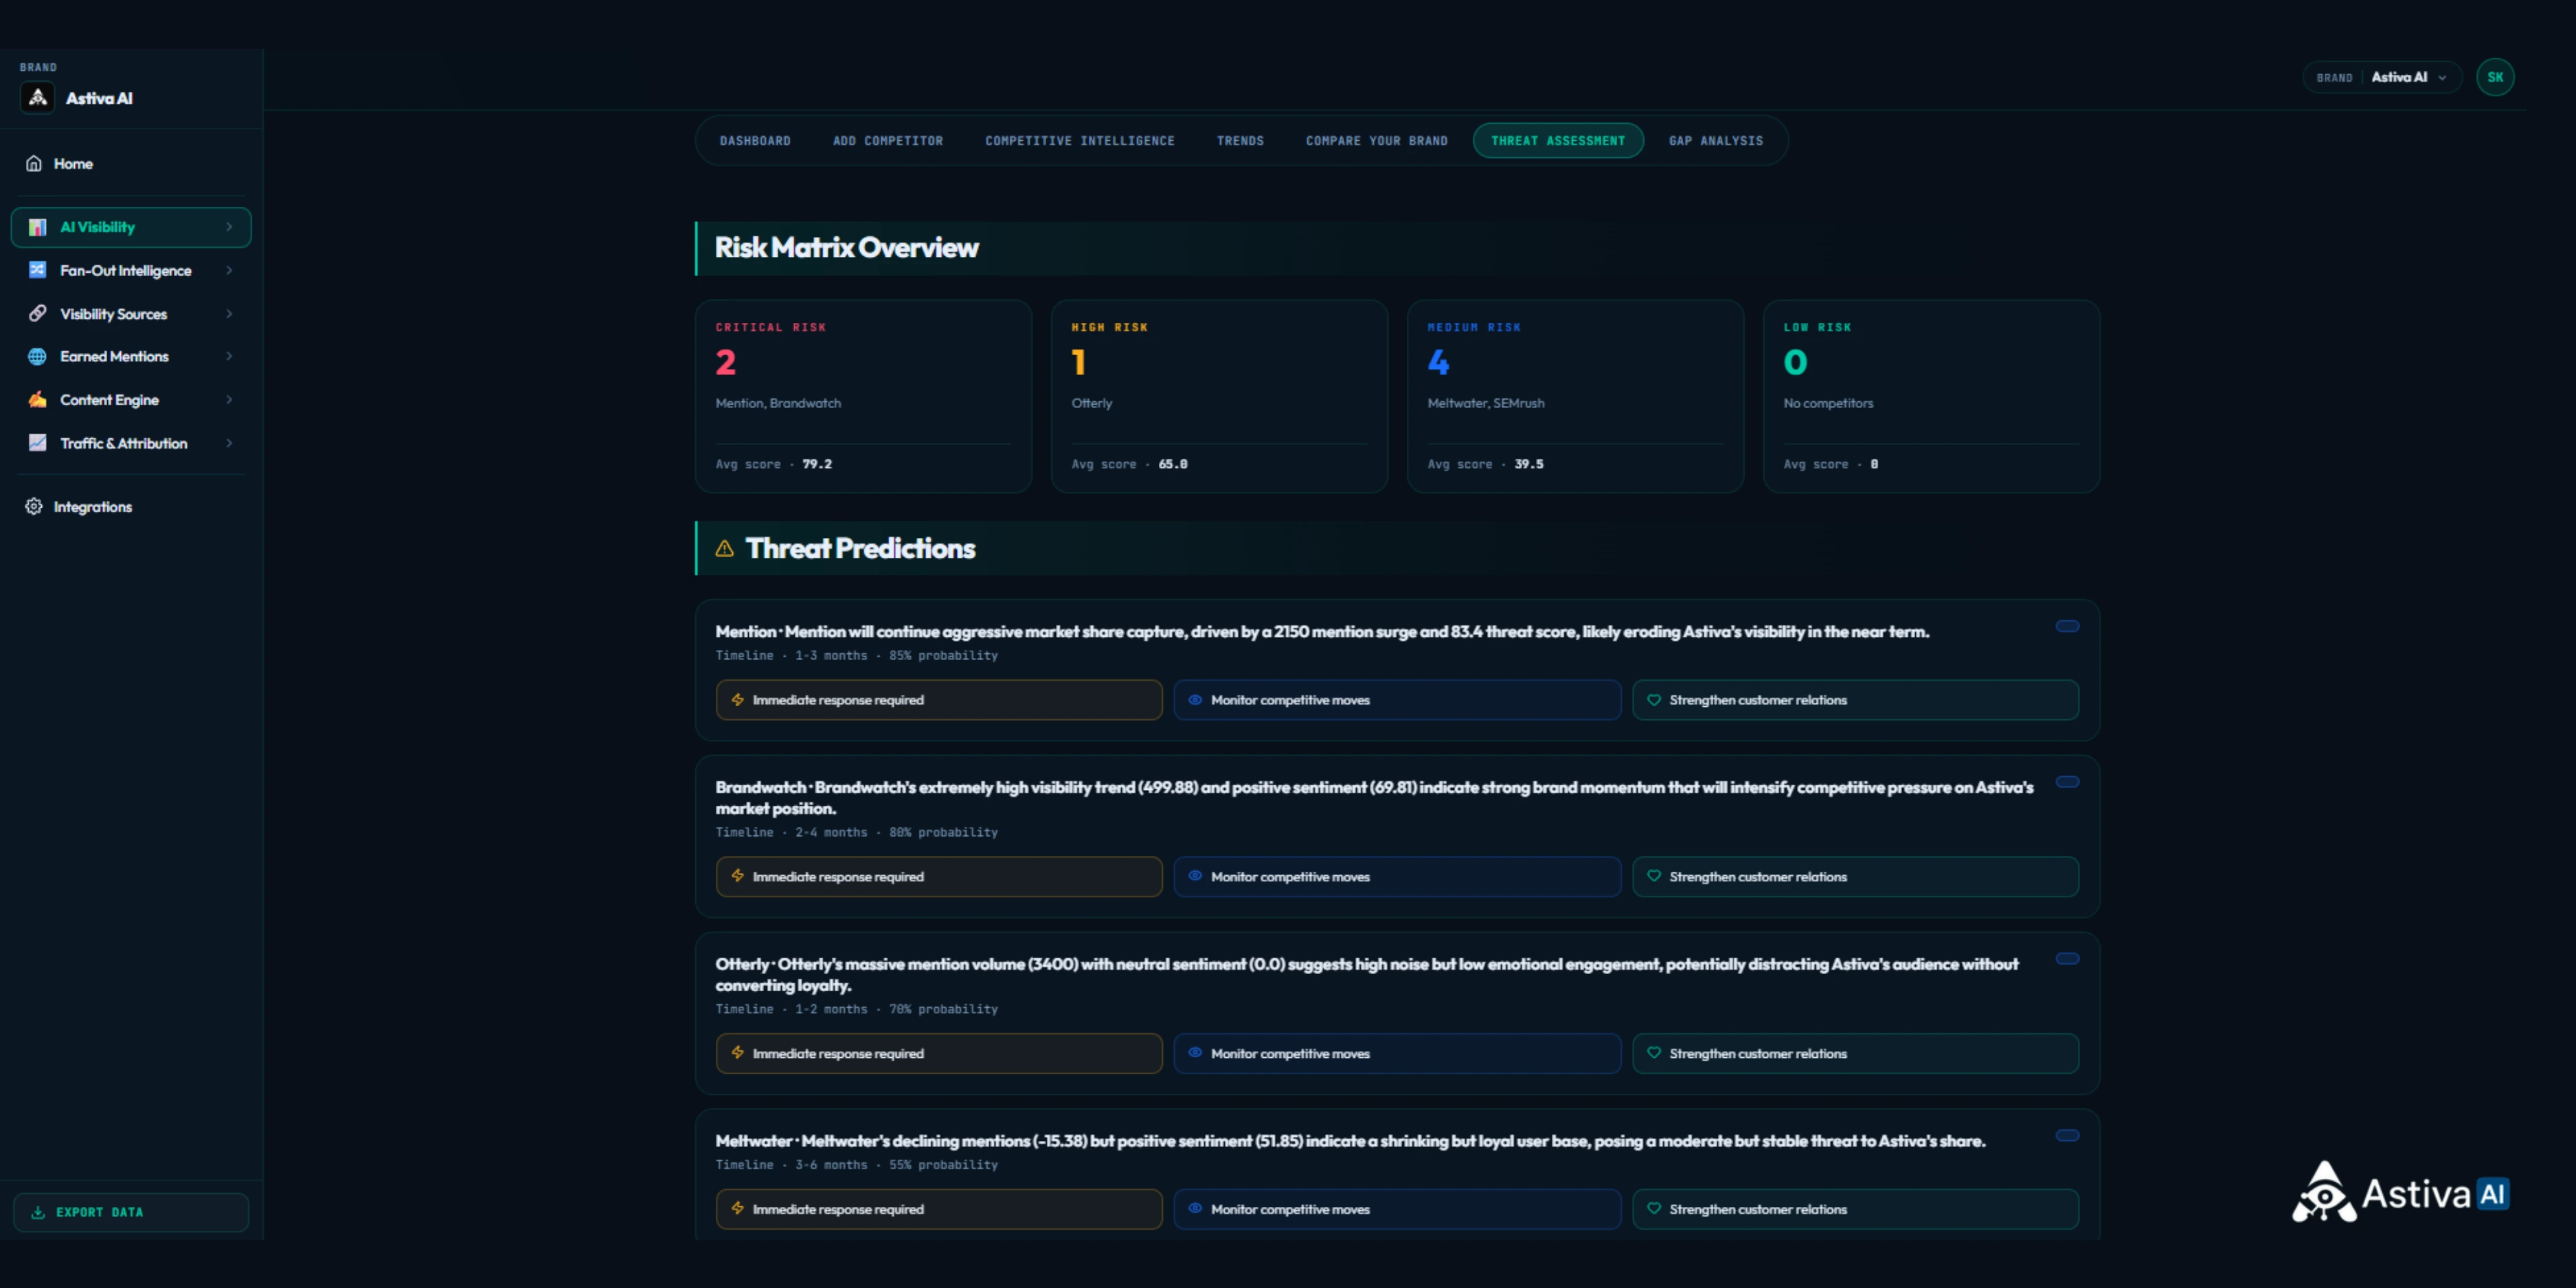The image size is (2576, 1288).
Task: Open the Dashboard tab
Action: 755,141
